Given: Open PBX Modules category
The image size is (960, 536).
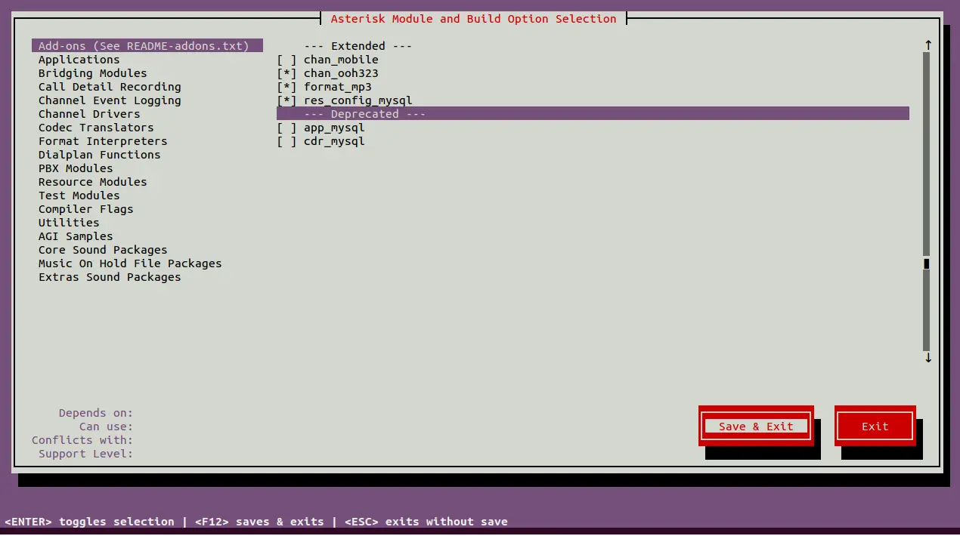Looking at the screenshot, I should [x=76, y=168].
